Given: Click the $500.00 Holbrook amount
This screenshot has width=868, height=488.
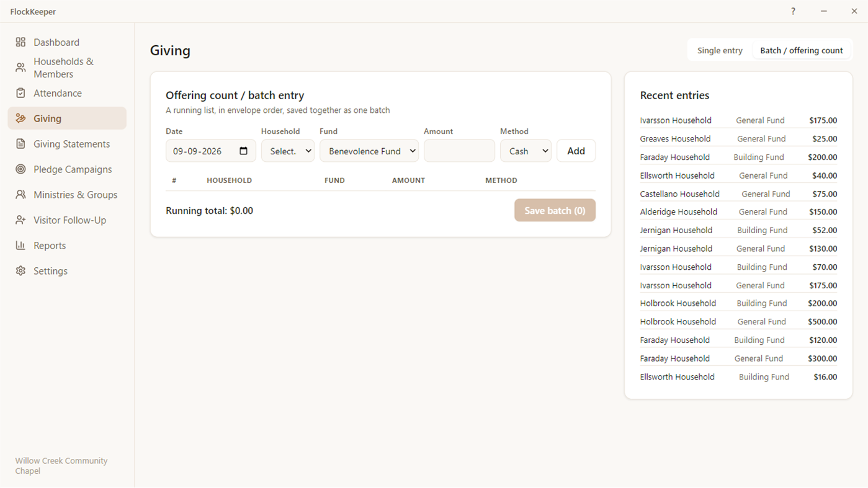Looking at the screenshot, I should pyautogui.click(x=822, y=322).
